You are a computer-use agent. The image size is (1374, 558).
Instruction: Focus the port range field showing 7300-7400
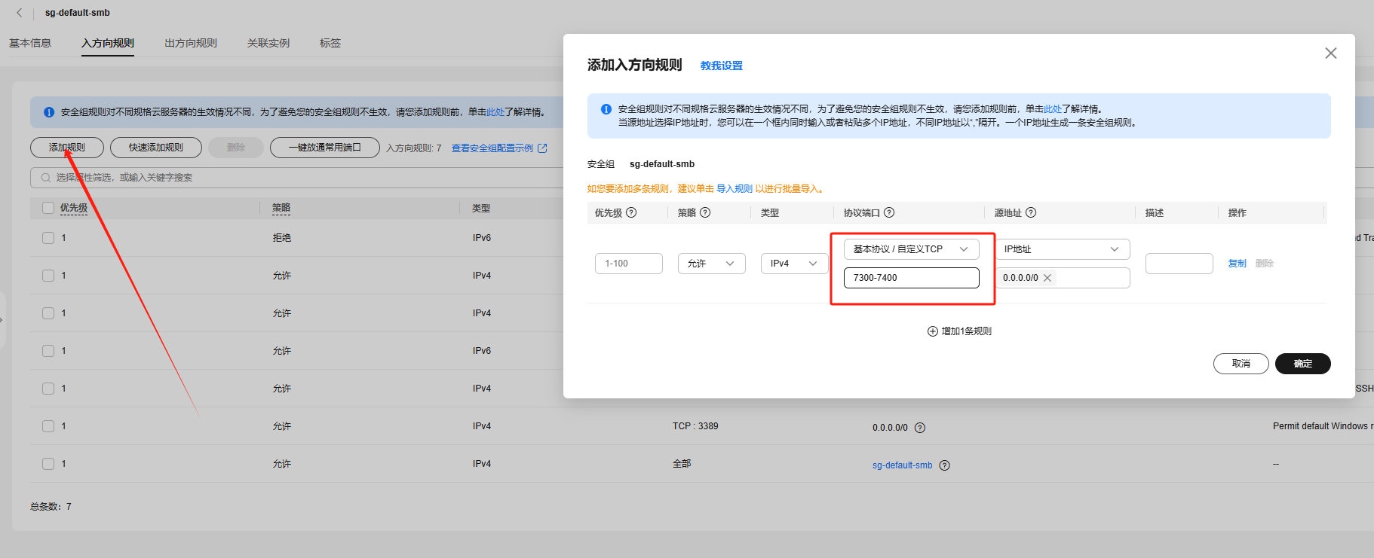[x=912, y=278]
